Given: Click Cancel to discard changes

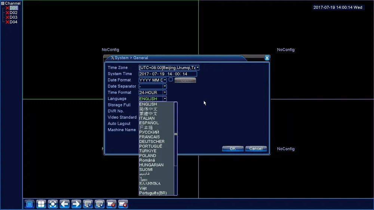Looking at the screenshot, I should [x=256, y=148].
